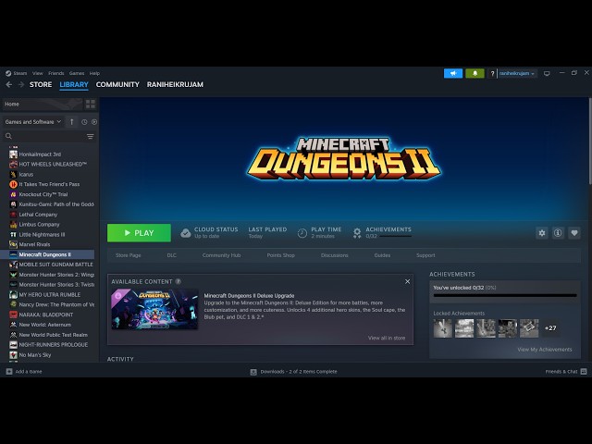The image size is (592, 444).
Task: Add game to favorites heart icon
Action: (574, 233)
